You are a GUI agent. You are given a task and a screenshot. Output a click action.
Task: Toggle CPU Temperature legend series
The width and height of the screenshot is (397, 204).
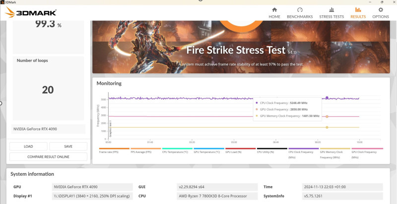click(177, 151)
